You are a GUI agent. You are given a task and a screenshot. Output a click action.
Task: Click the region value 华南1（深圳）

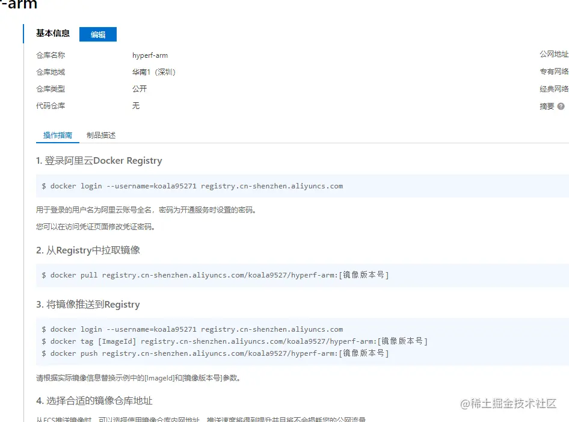click(154, 72)
